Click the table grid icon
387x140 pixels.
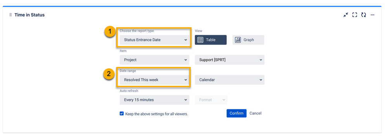point(200,40)
